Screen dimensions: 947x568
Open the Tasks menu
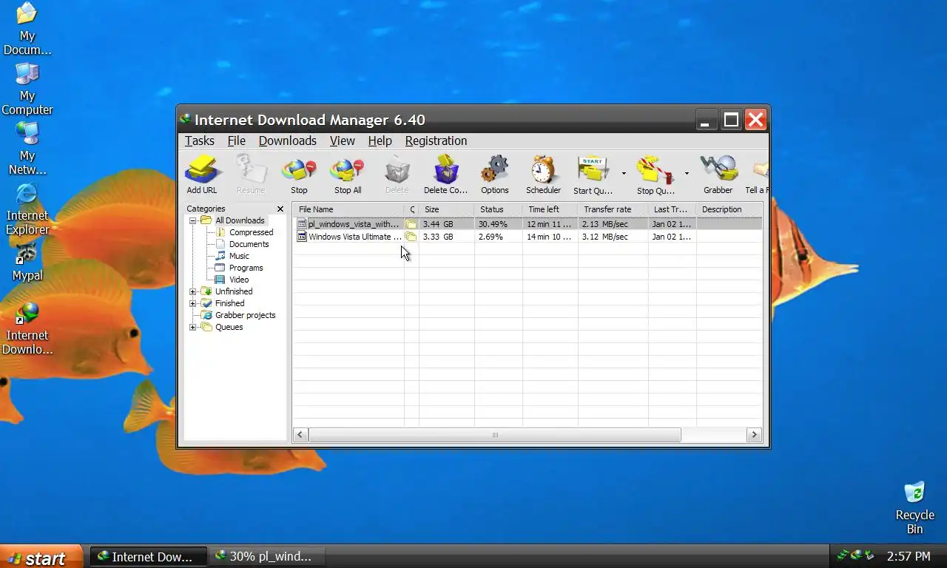click(x=200, y=141)
